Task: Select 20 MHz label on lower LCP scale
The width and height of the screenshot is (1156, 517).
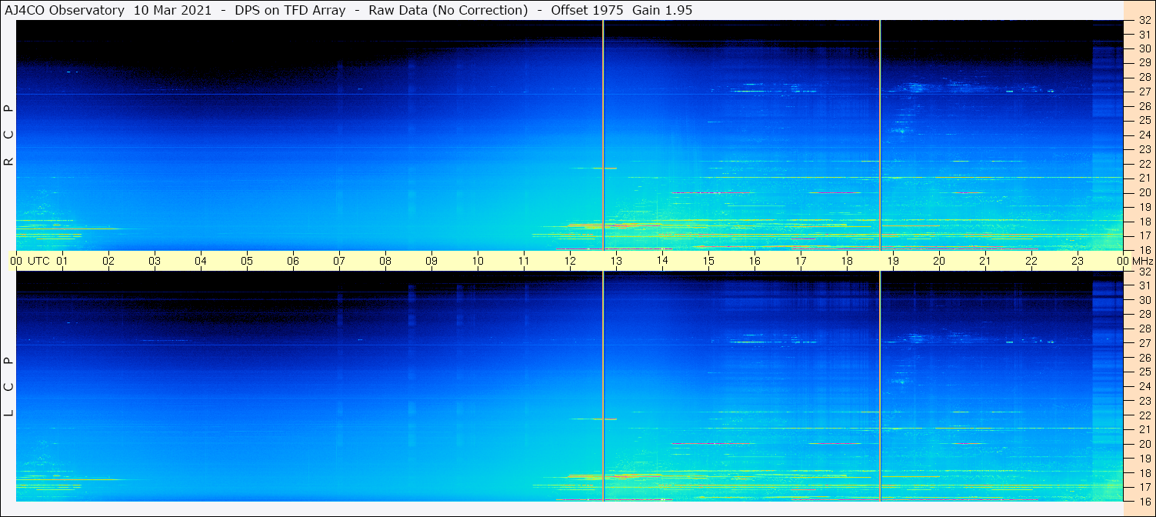Action: (x=1144, y=444)
